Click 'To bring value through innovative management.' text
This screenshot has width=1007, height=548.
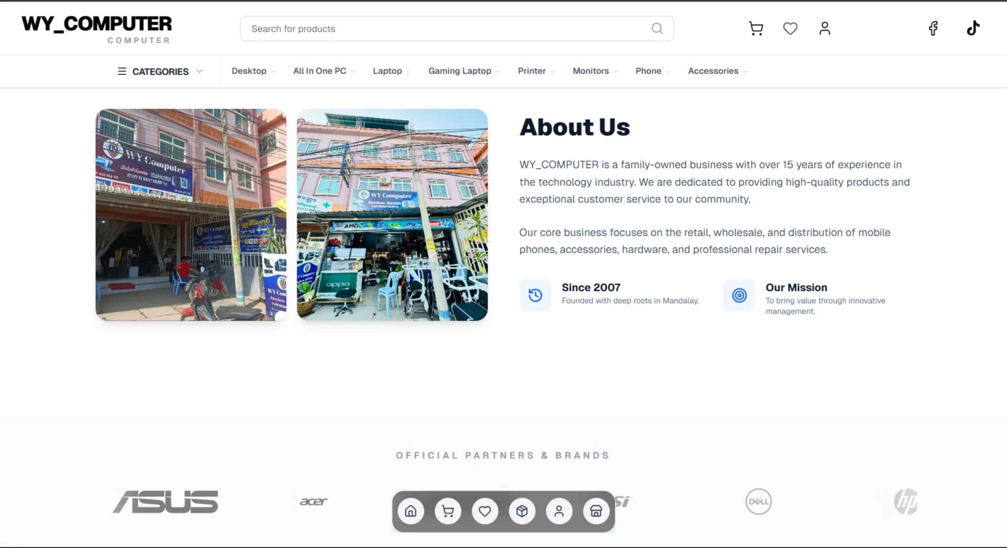pos(825,306)
